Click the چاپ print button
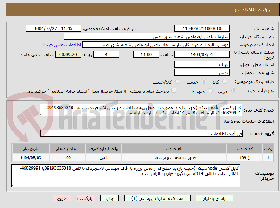Screen dimensions: 280x208 (110, 198)
